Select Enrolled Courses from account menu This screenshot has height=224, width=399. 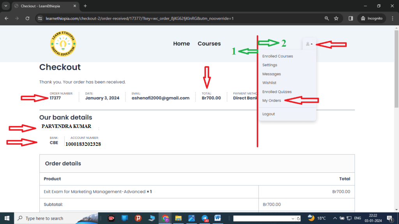coord(277,56)
